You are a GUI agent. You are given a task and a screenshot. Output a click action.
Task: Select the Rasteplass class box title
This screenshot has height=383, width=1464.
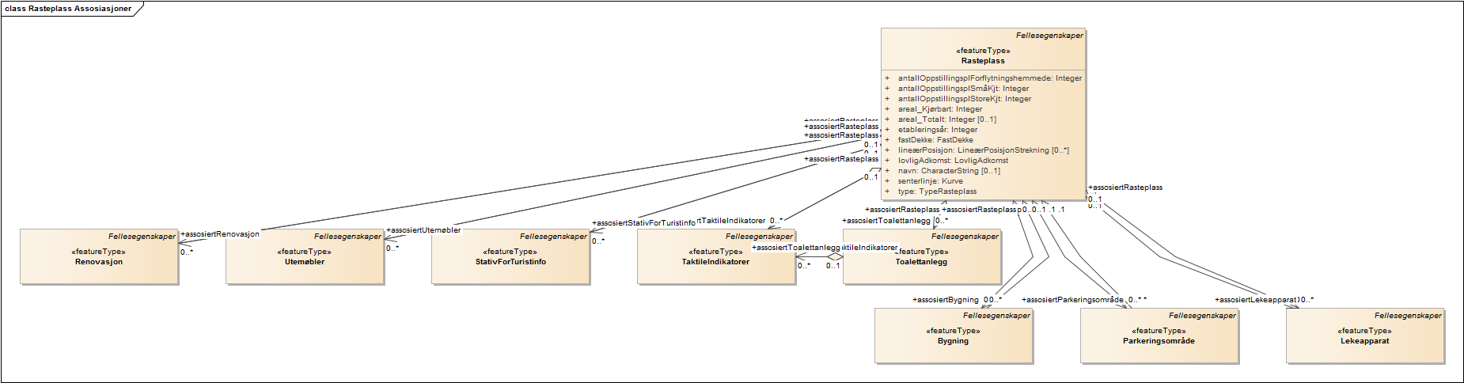(983, 61)
